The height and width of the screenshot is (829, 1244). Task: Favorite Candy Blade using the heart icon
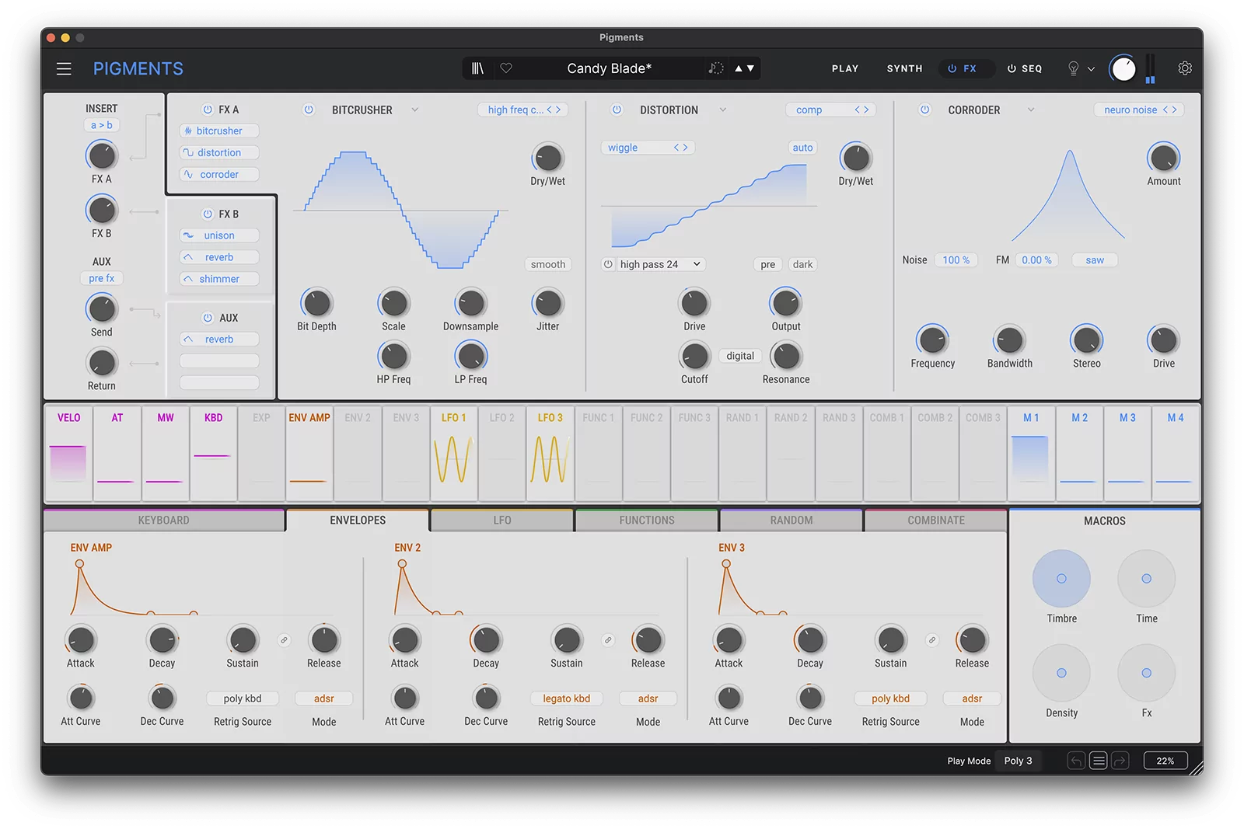506,68
